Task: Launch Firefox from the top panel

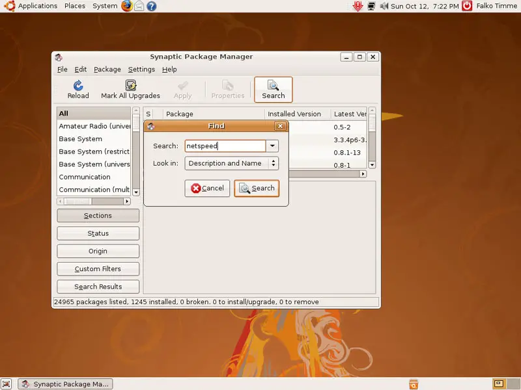Action: click(126, 6)
